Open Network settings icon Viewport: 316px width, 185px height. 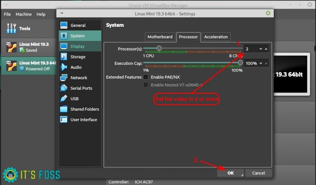(64, 77)
